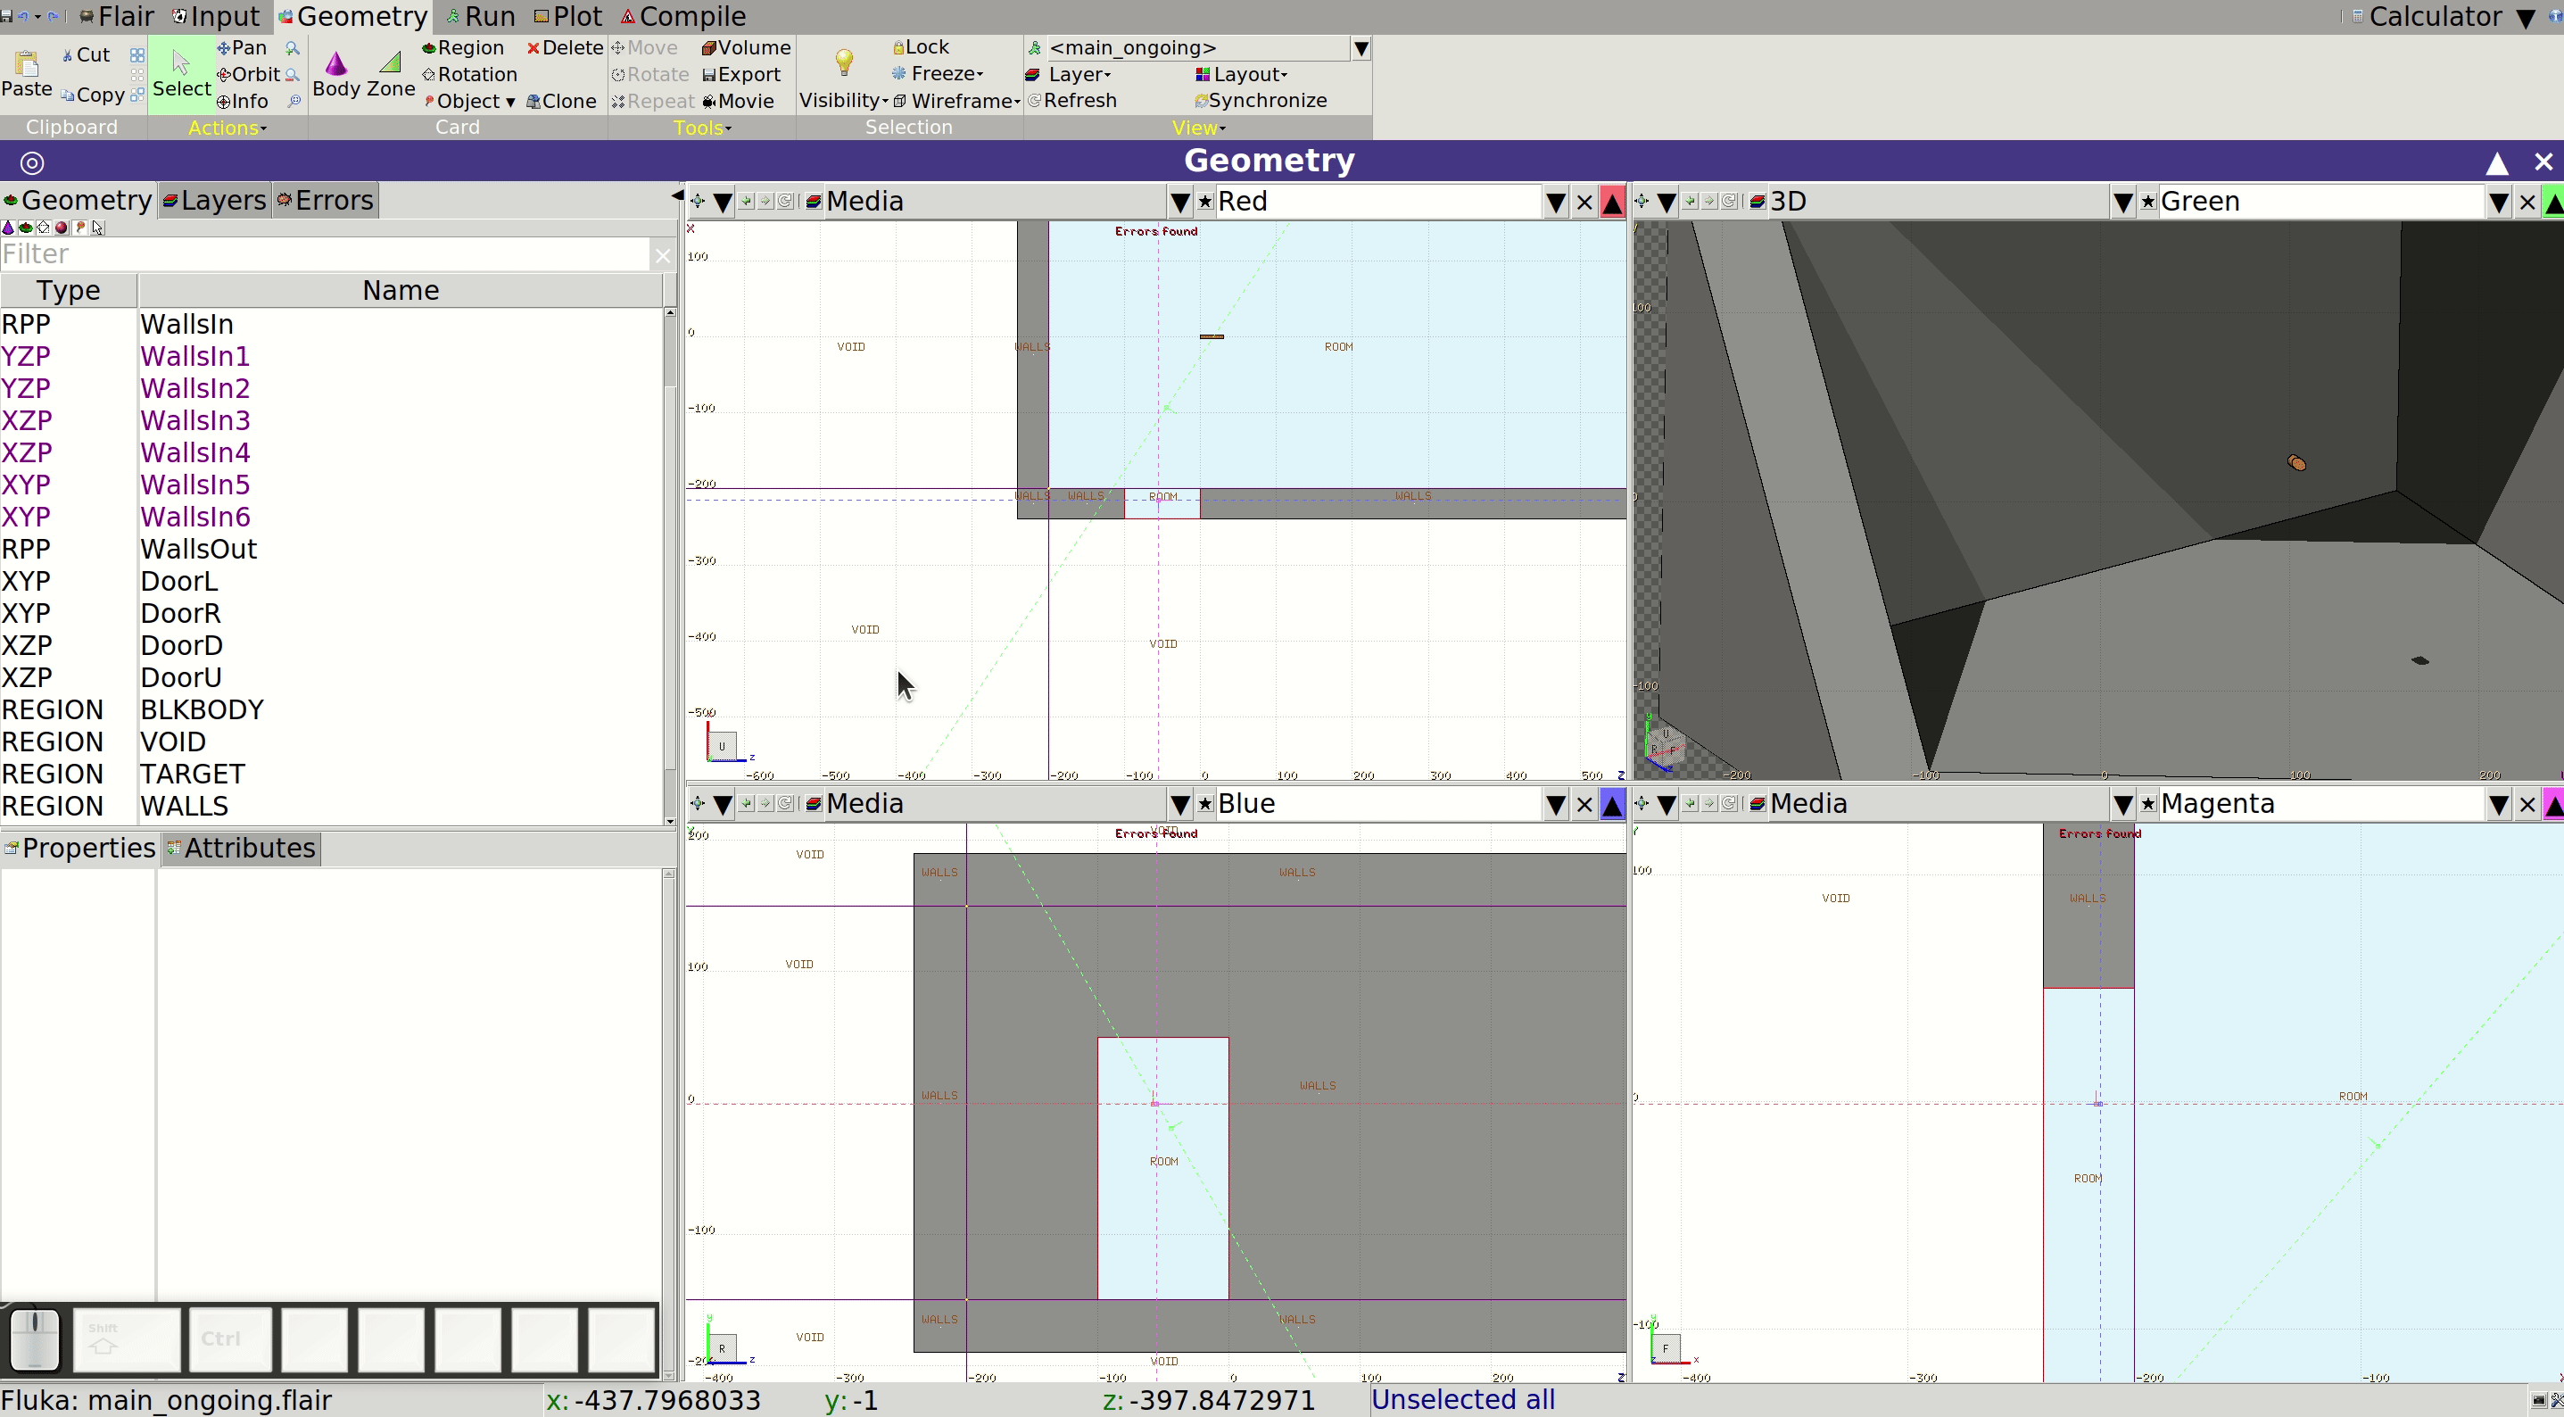The height and width of the screenshot is (1417, 2564).
Task: Toggle Wireframe display mode
Action: click(955, 101)
